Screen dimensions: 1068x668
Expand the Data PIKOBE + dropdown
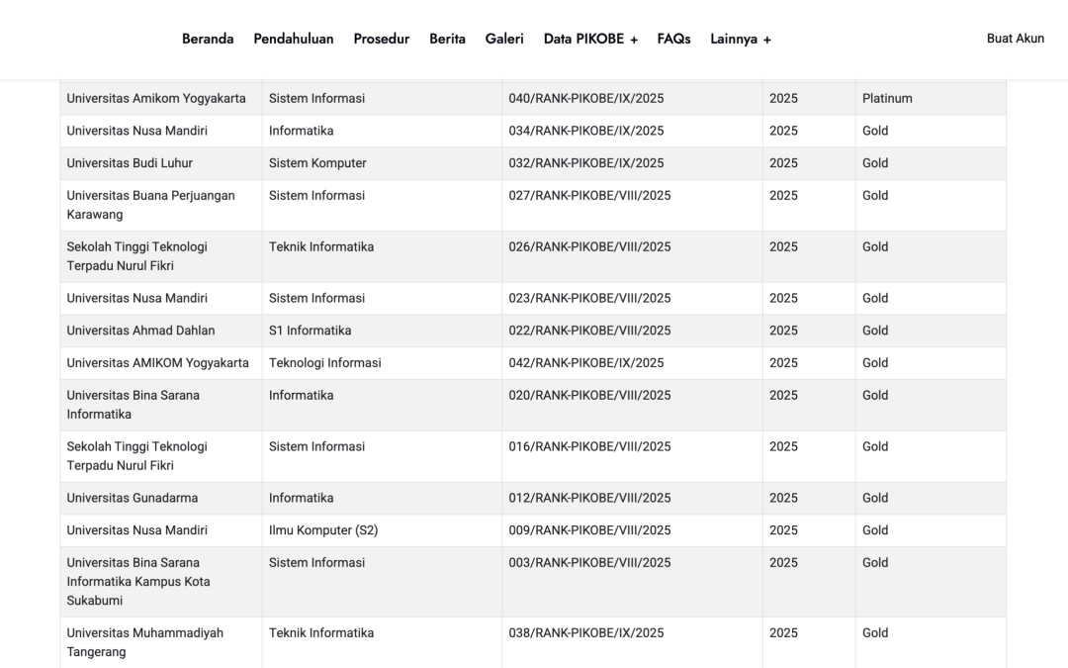pos(590,39)
